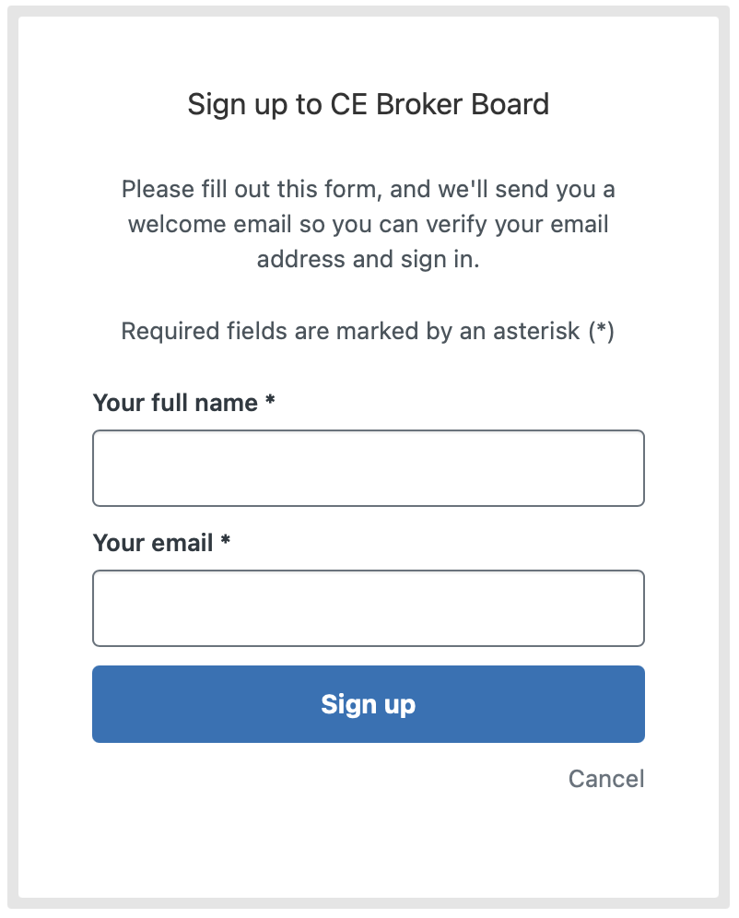Click the 'address and sign in.' text line
The width and height of the screenshot is (739, 918).
pyautogui.click(x=368, y=259)
